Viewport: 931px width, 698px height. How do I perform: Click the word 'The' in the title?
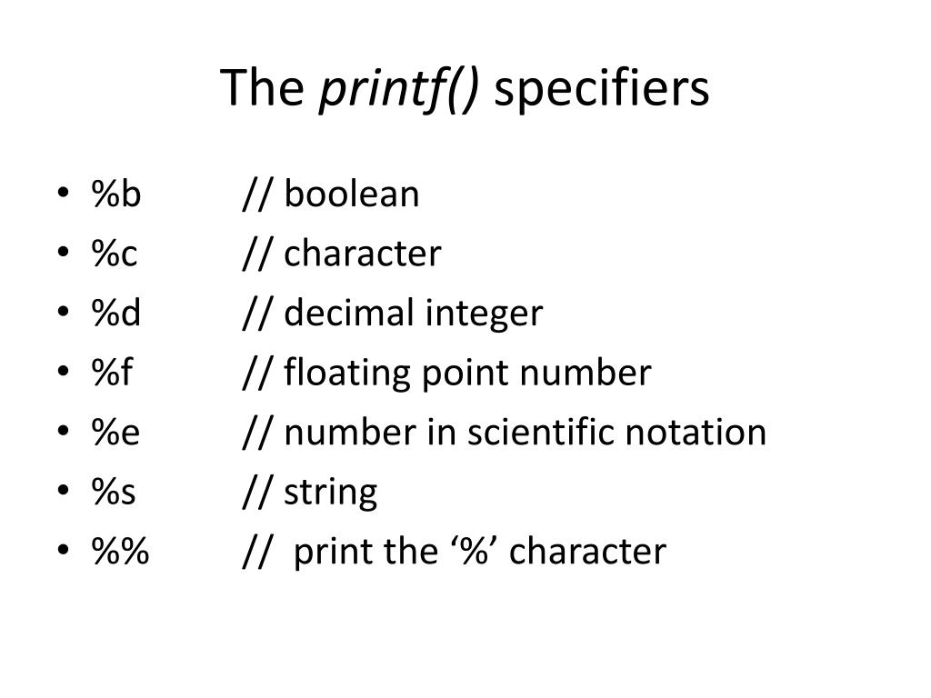tap(263, 88)
